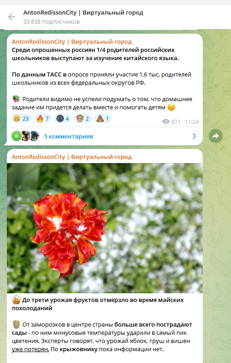Click the second commenter avatar photo
This screenshot has width=231, height=363.
pyautogui.click(x=26, y=136)
